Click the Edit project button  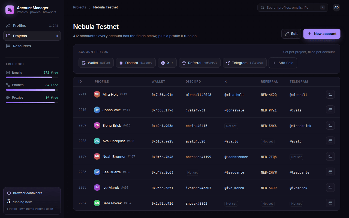pyautogui.click(x=291, y=34)
